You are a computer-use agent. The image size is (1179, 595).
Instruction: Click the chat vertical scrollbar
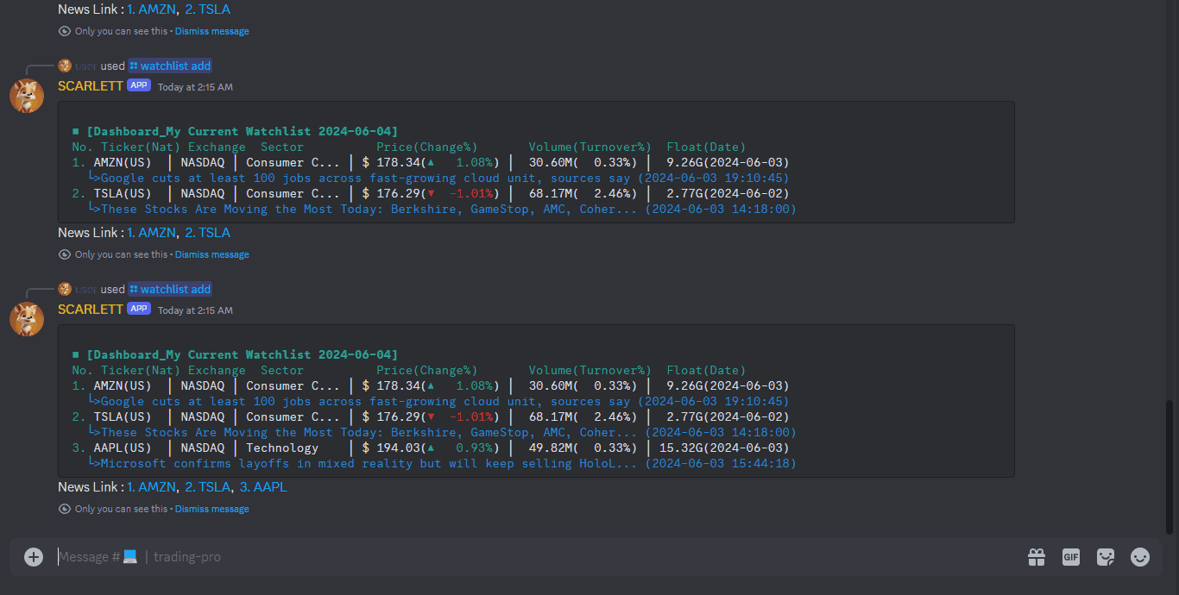[x=1170, y=467]
